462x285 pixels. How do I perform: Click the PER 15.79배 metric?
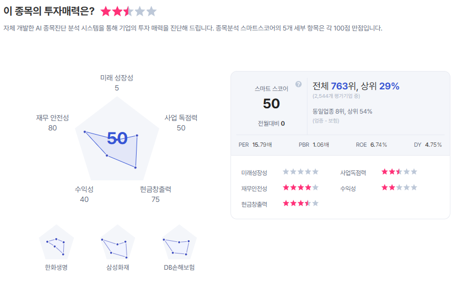point(255,145)
